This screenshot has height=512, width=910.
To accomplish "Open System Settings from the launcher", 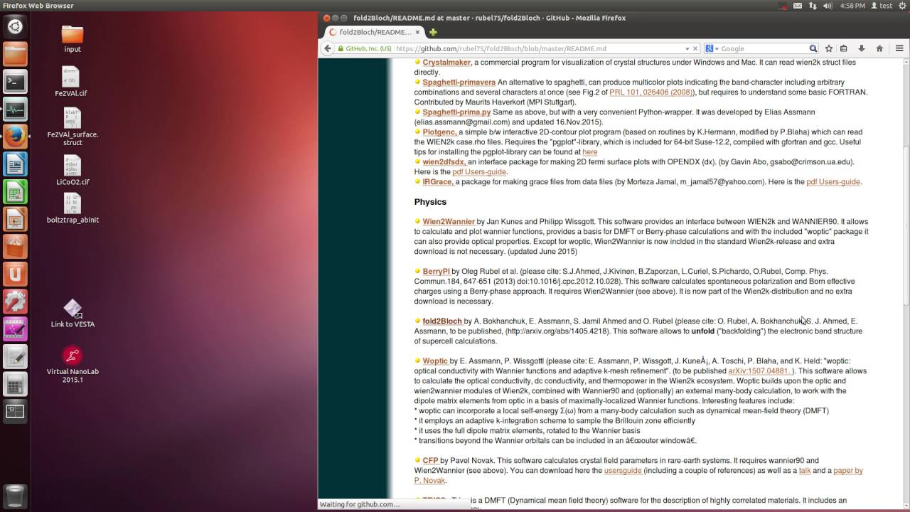I will click(x=15, y=301).
